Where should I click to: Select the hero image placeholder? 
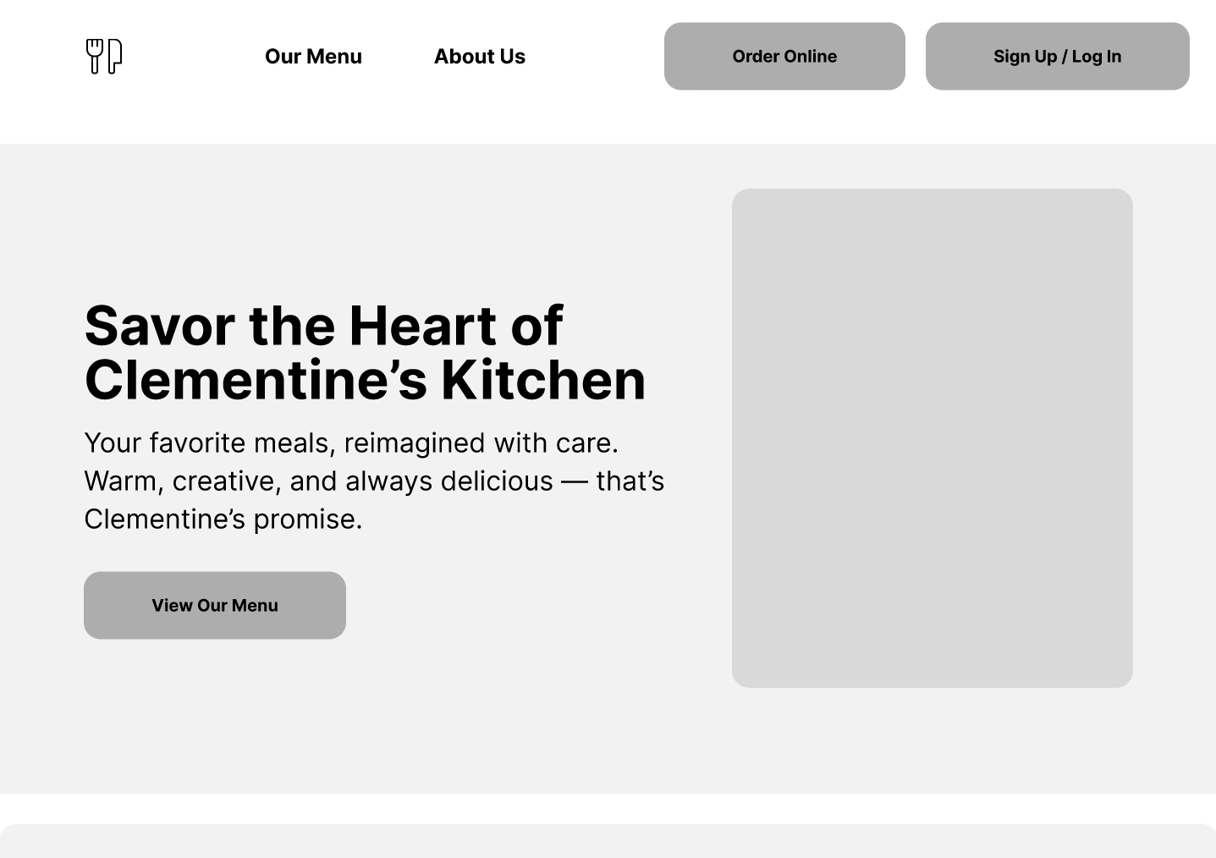click(x=932, y=437)
